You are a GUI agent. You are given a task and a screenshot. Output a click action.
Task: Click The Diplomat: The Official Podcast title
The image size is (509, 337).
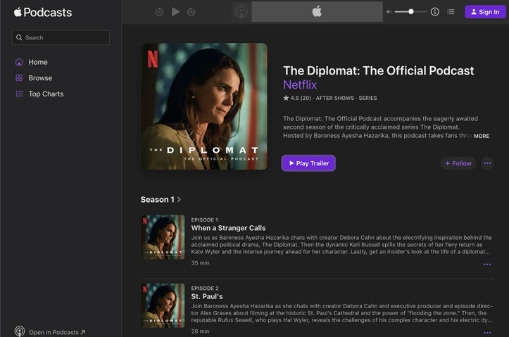point(379,71)
